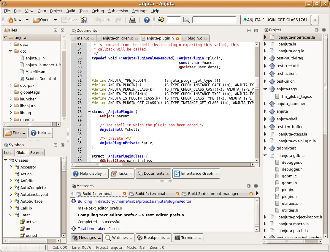Activate the Goto line arrow icon
Image resolution: width=330 pixels, height=252 pixels.
(161, 20)
